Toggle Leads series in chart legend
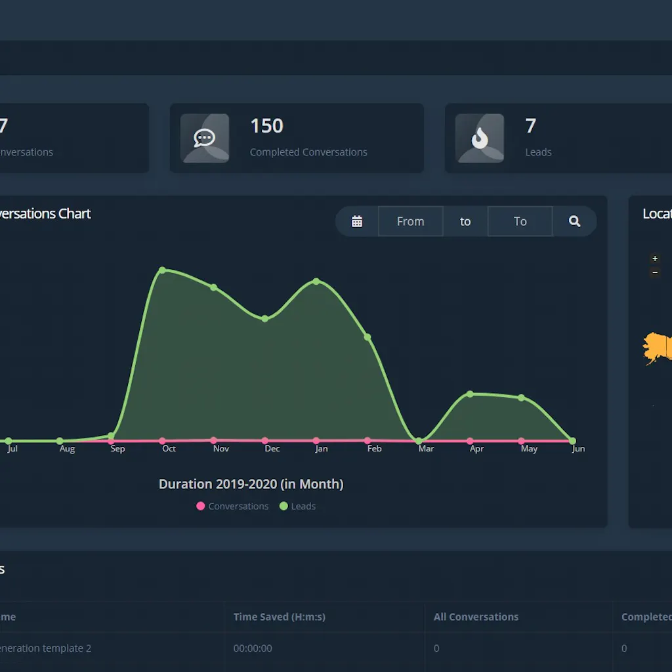 297,507
